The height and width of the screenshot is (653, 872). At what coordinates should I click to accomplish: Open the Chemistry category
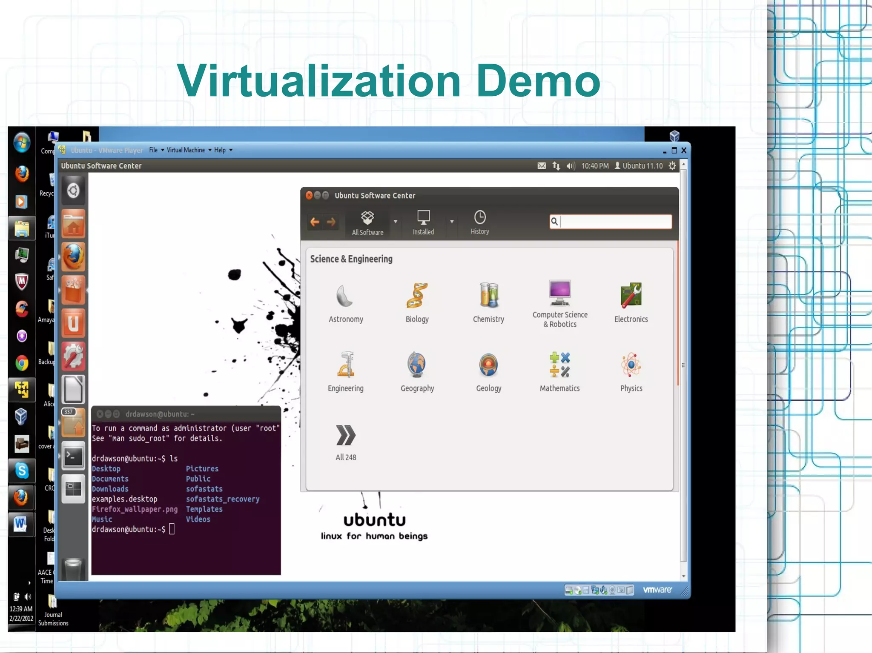pyautogui.click(x=488, y=303)
